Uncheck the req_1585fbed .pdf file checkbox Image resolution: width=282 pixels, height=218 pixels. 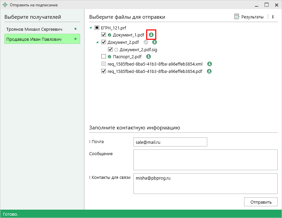pyautogui.click(x=104, y=71)
